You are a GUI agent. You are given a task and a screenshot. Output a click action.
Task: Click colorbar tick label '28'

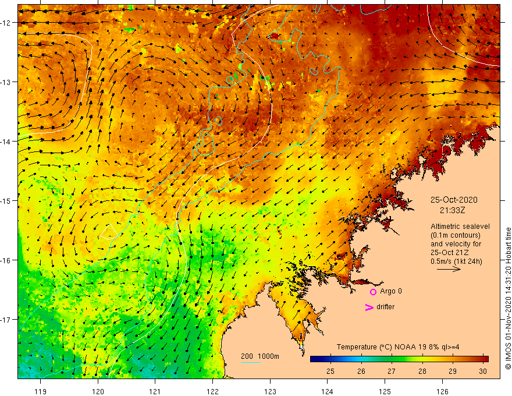[x=422, y=371]
